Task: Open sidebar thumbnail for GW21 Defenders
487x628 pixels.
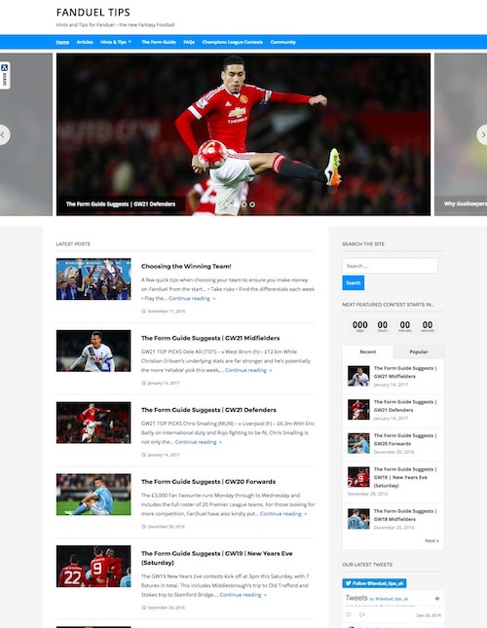Action: point(358,410)
